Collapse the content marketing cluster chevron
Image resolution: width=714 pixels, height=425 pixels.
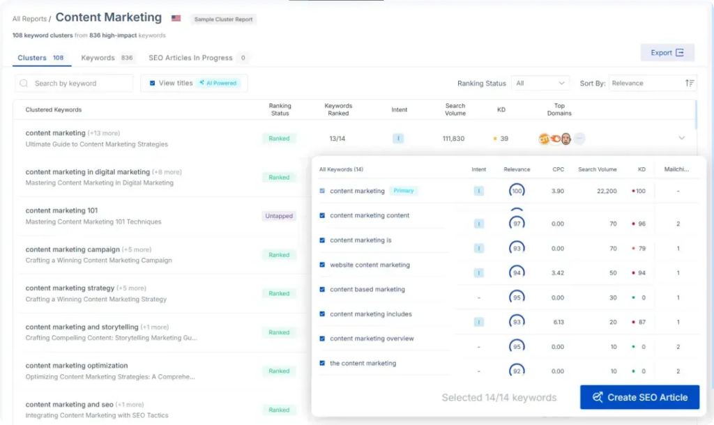681,138
